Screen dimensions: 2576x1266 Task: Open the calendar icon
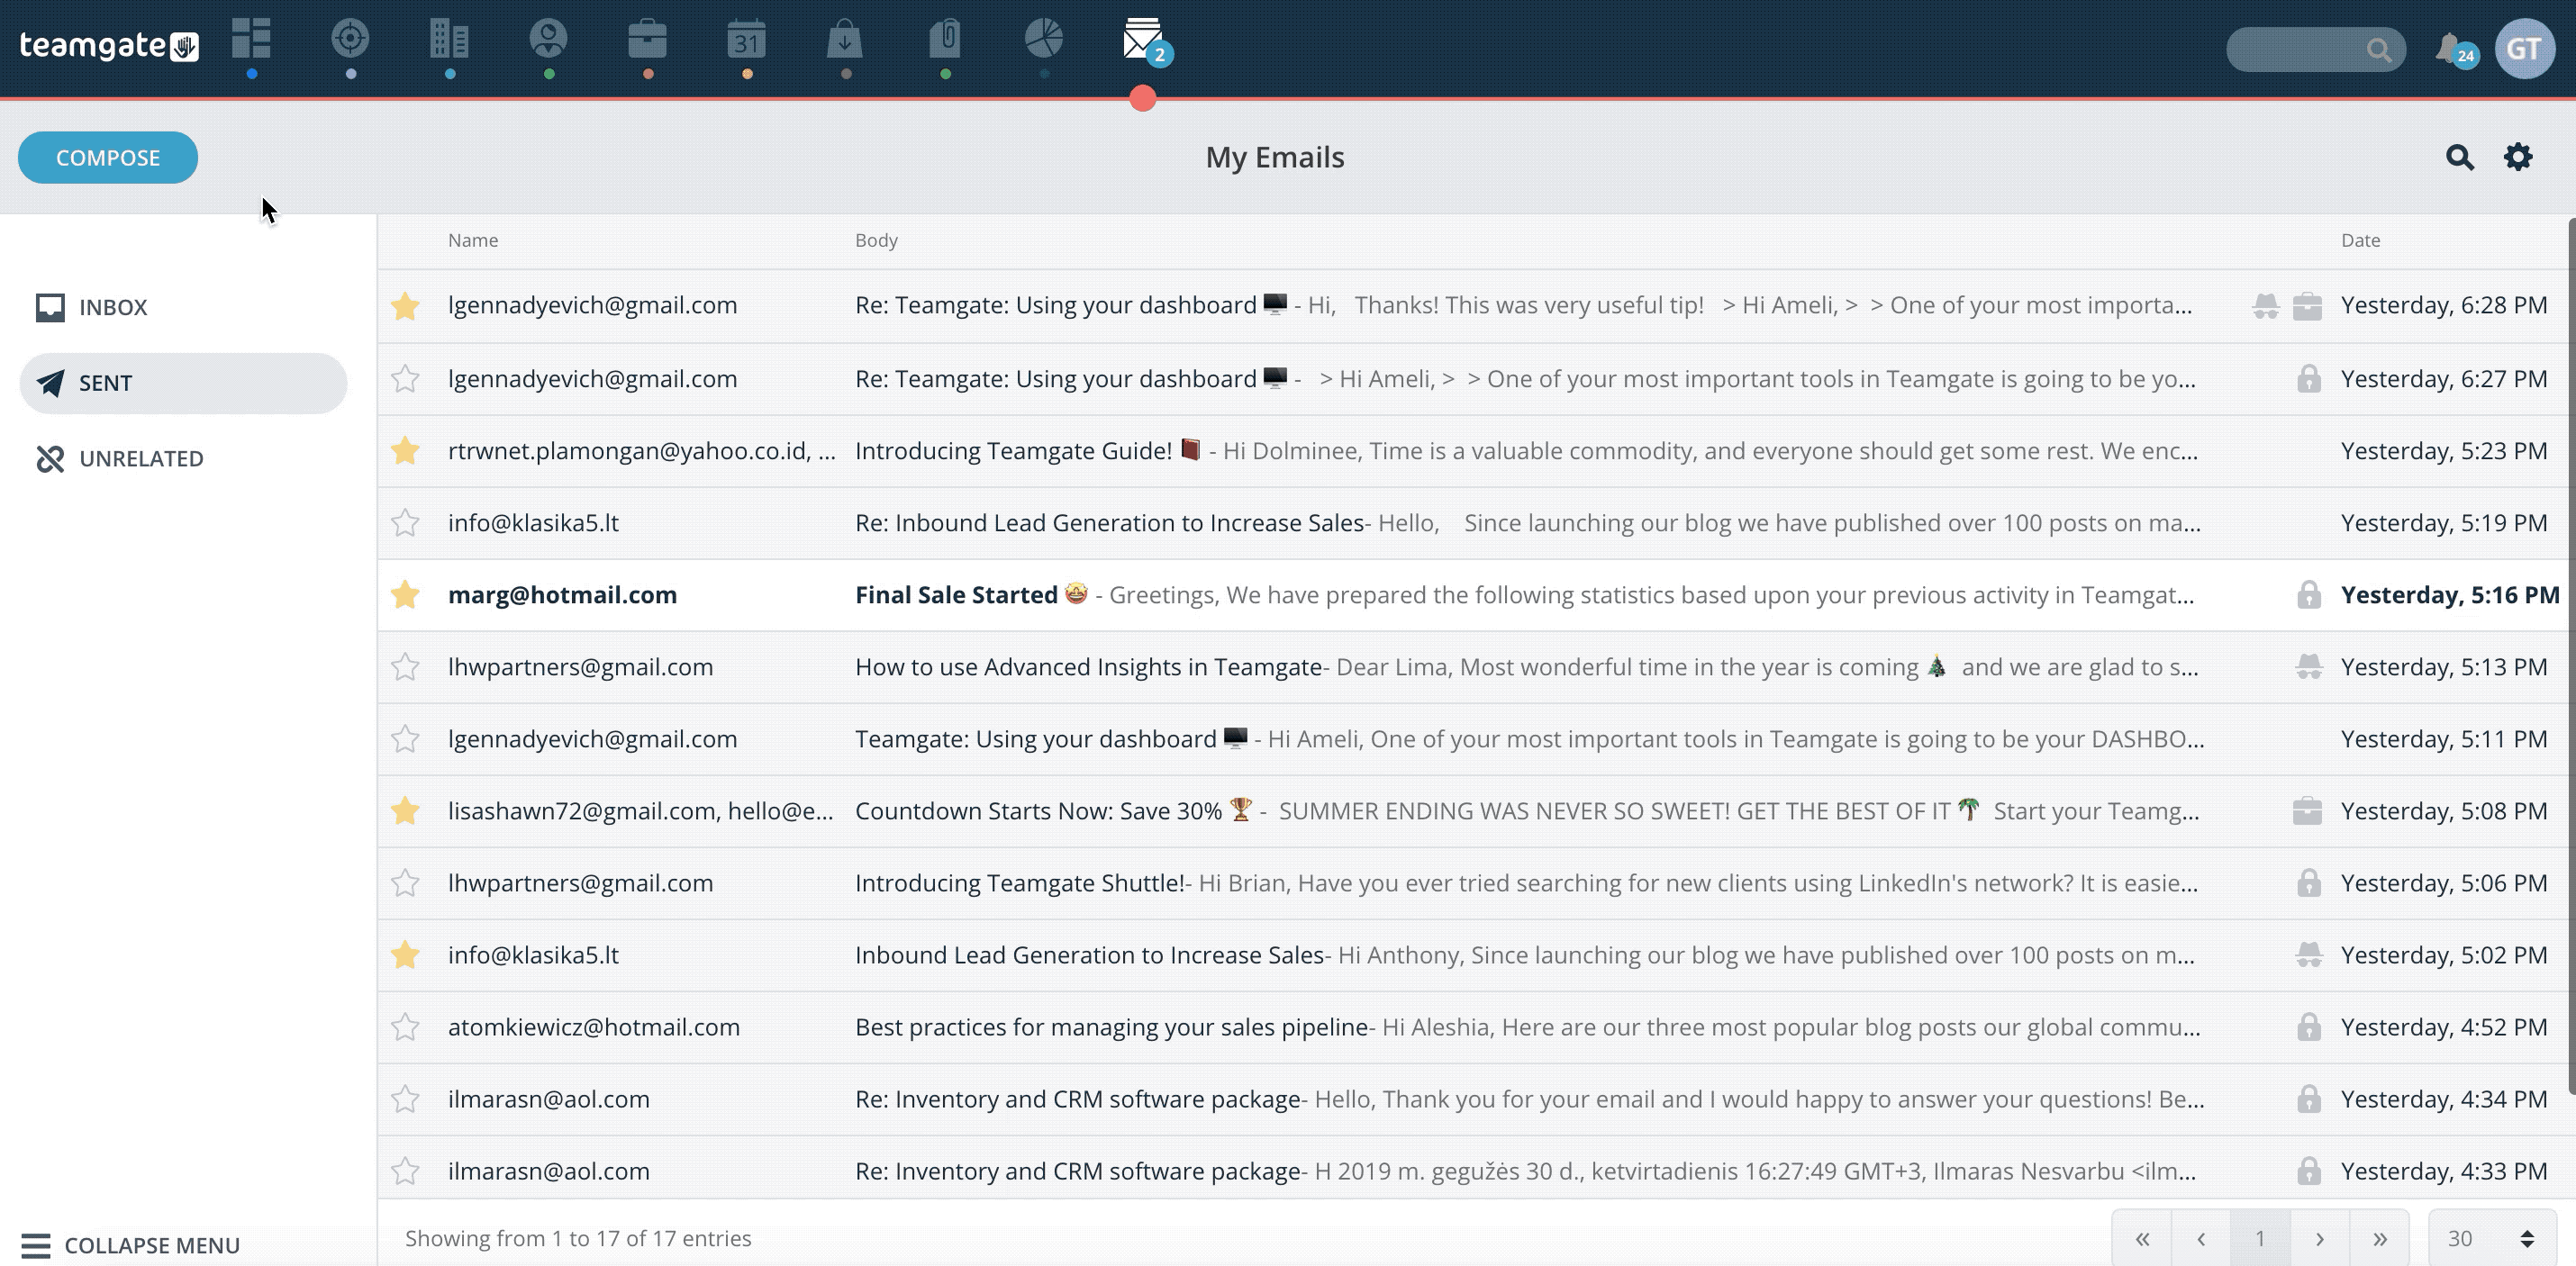point(746,40)
